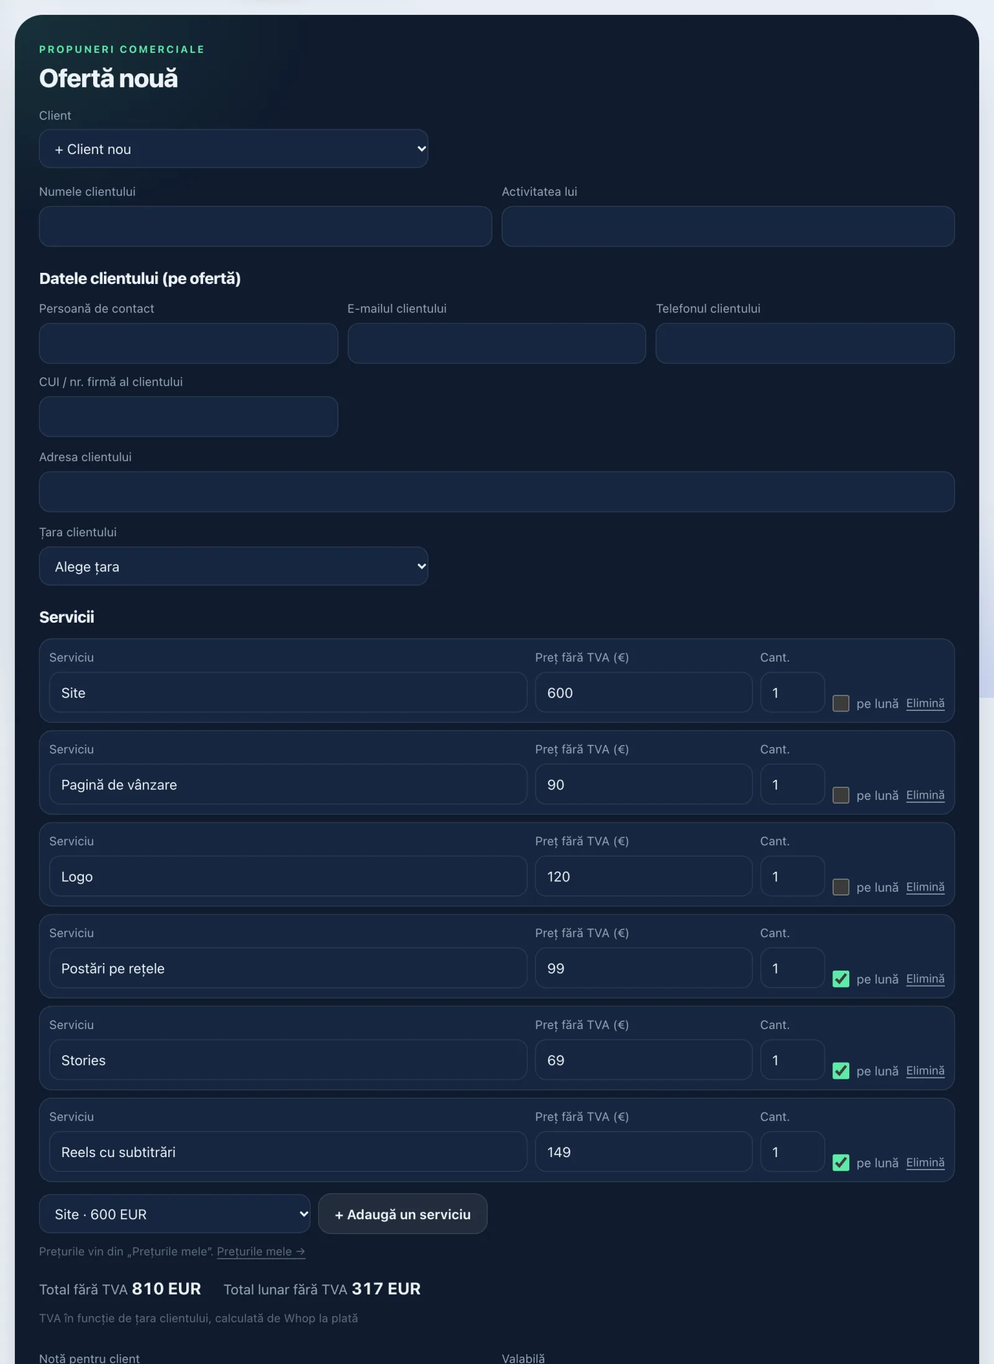Open the Client dropdown showing Client nou

tap(234, 149)
